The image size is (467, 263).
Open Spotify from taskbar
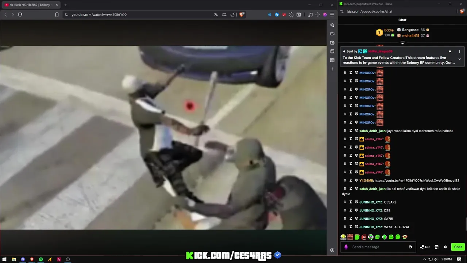tap(41, 259)
